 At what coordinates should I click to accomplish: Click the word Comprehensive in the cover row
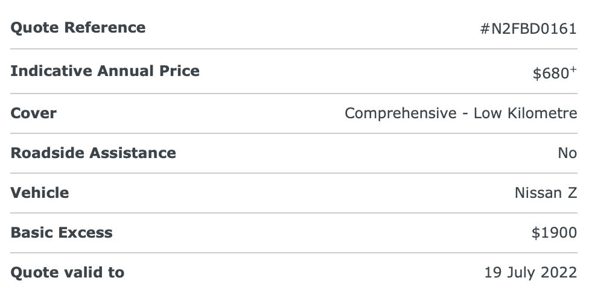click(x=401, y=114)
